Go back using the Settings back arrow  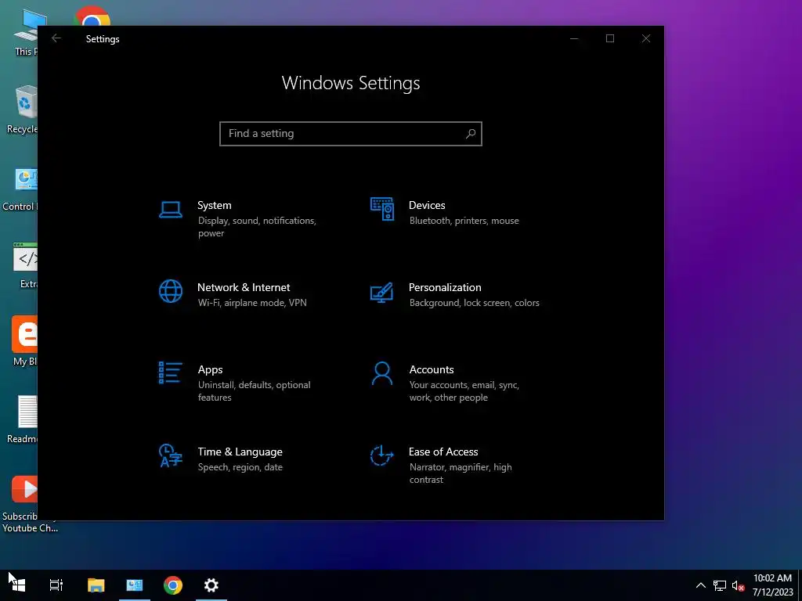tap(56, 38)
